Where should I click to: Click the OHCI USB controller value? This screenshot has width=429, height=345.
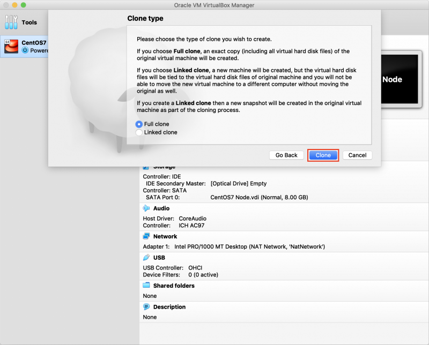(x=195, y=268)
